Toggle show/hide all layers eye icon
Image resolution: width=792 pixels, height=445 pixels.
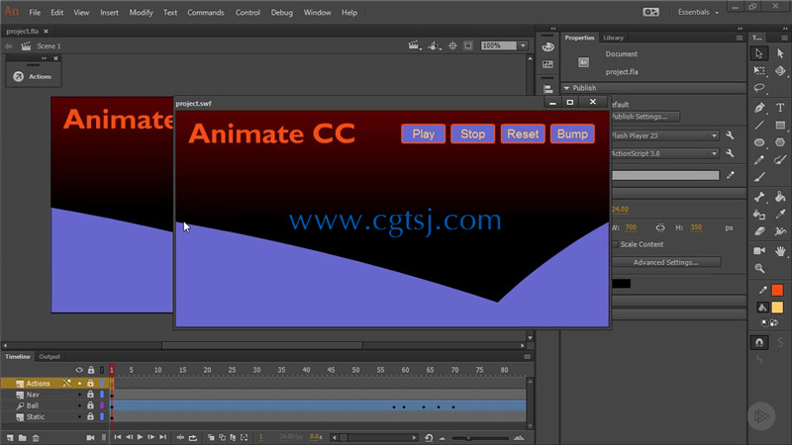coord(79,370)
